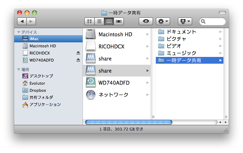This screenshot has width=243, height=153.
Task: Switch to Cover Flow view
Action: tap(119, 21)
